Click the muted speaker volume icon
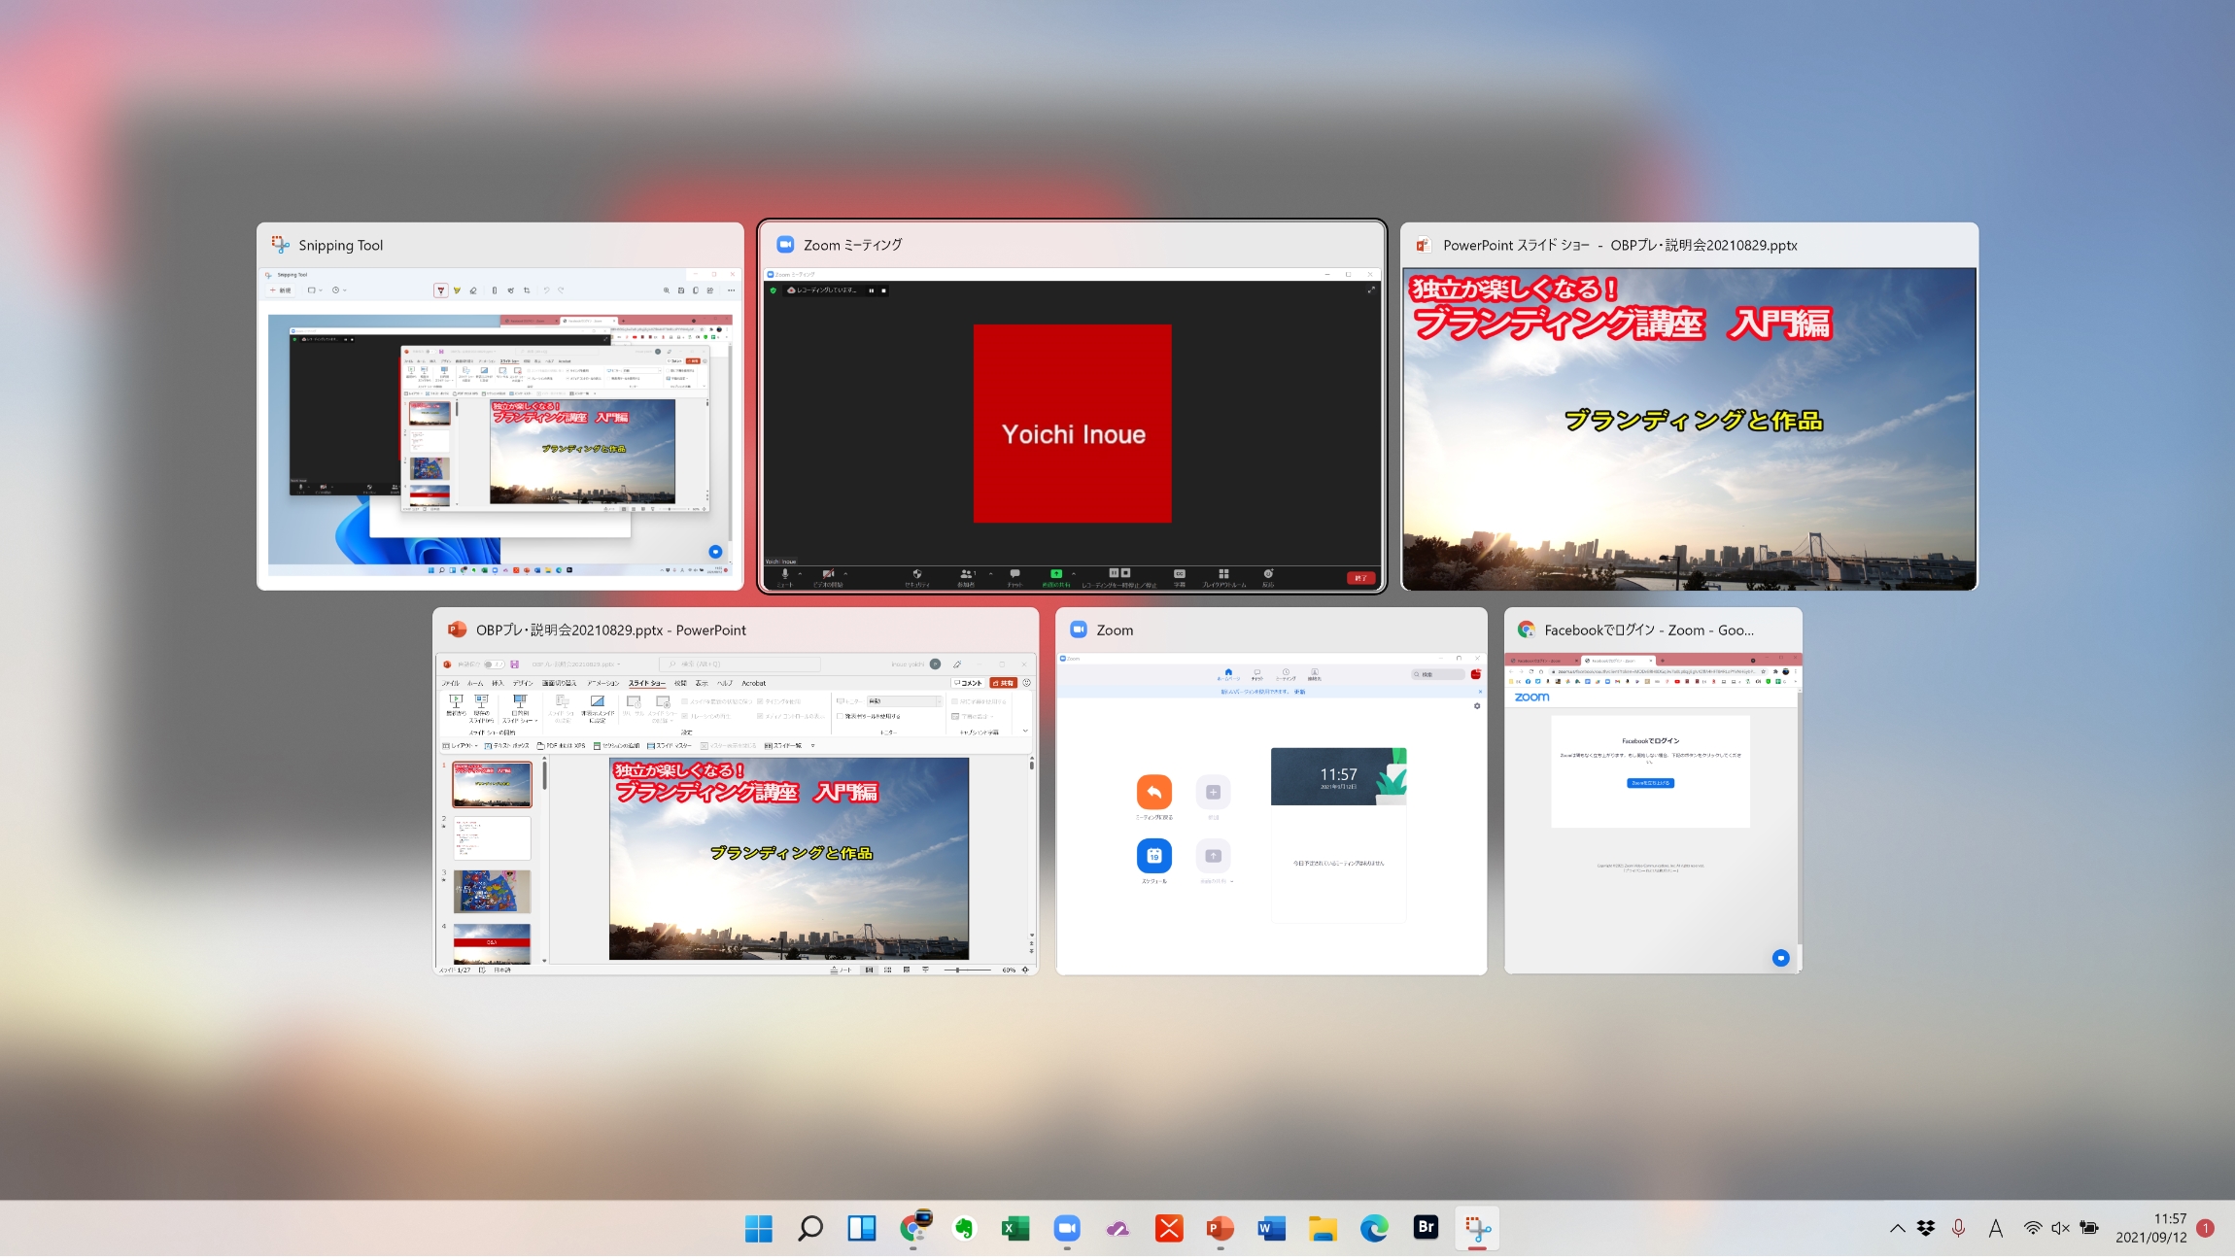Screen dimensions: 2235x1260 2060,1228
